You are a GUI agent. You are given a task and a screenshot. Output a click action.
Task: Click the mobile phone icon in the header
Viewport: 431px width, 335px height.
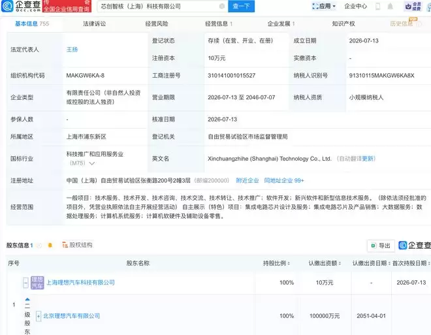(x=378, y=6)
